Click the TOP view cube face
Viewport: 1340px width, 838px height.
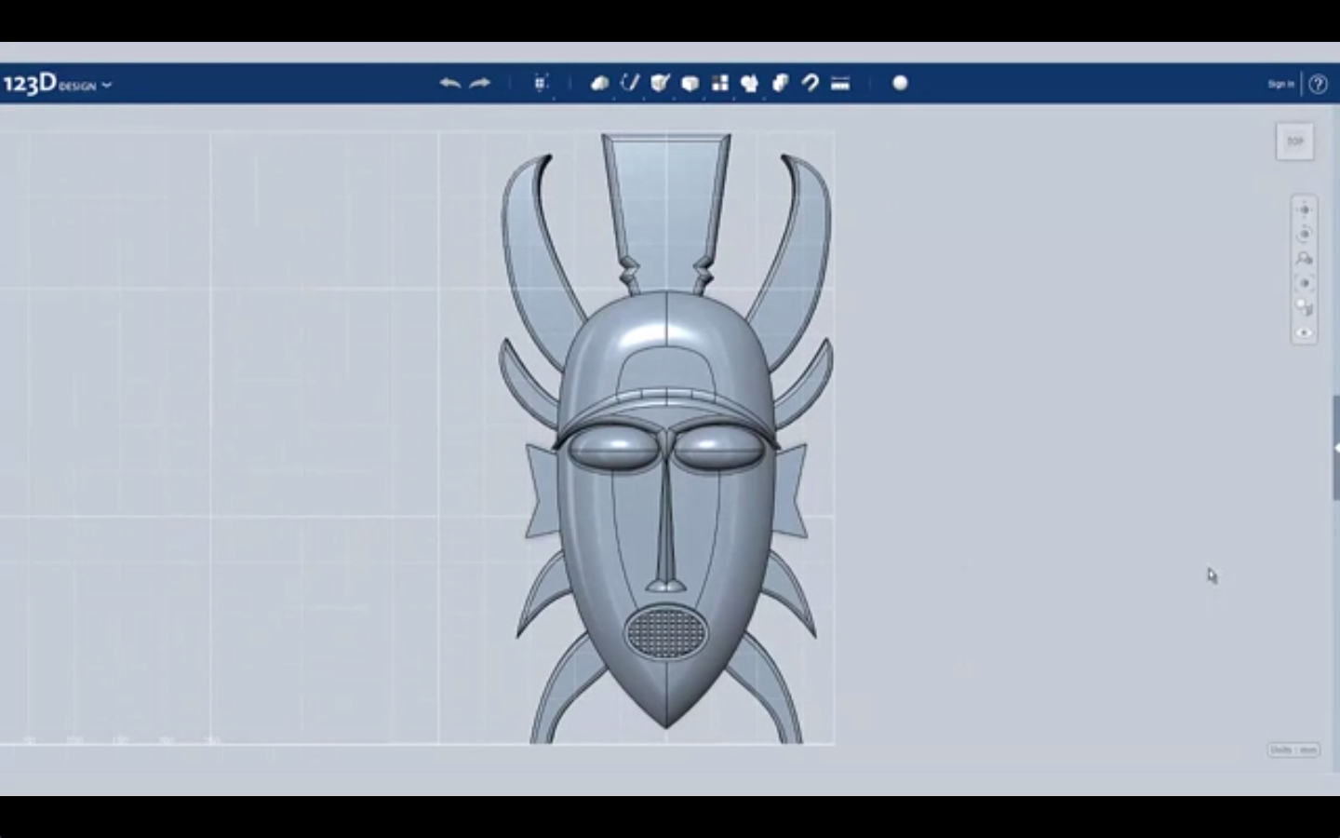pos(1294,142)
